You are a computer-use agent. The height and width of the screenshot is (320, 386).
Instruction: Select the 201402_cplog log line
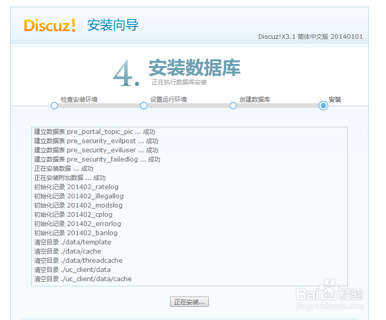pyautogui.click(x=73, y=215)
